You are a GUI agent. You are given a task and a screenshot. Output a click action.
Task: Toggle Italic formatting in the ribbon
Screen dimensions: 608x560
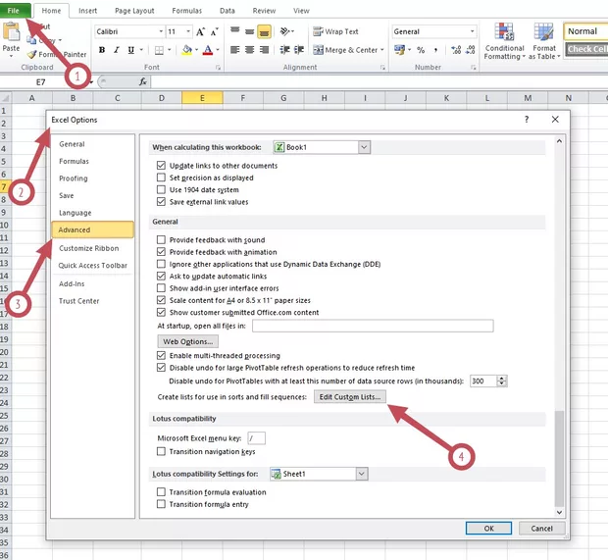[117, 50]
